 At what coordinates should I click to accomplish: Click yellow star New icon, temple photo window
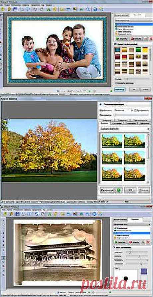(x=5, y=214)
